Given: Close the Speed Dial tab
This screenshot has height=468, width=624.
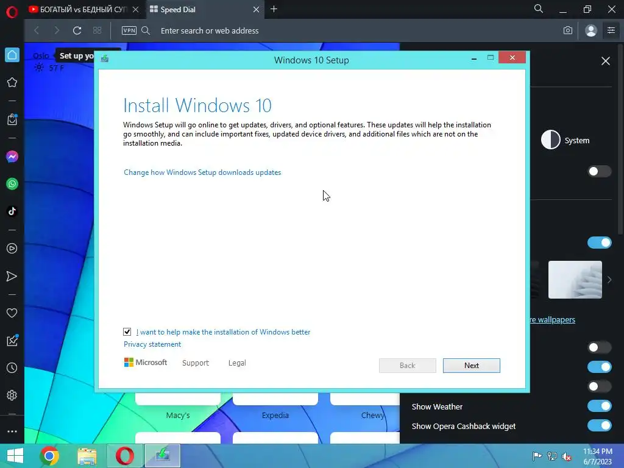Looking at the screenshot, I should (x=257, y=9).
